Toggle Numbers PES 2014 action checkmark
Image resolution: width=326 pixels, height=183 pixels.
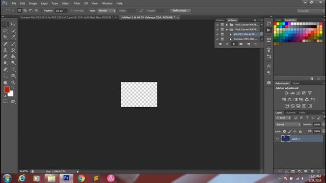point(218,39)
